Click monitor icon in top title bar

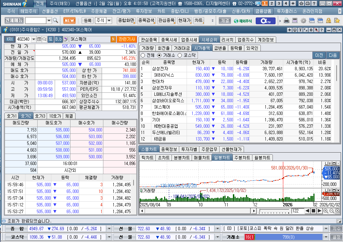click(x=258, y=3)
